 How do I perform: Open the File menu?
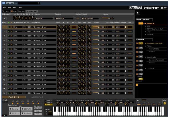[x=4, y=7]
